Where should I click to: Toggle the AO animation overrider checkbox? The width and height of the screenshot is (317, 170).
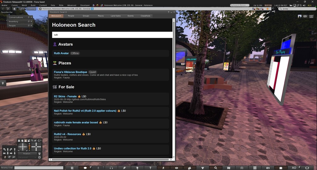point(299,167)
